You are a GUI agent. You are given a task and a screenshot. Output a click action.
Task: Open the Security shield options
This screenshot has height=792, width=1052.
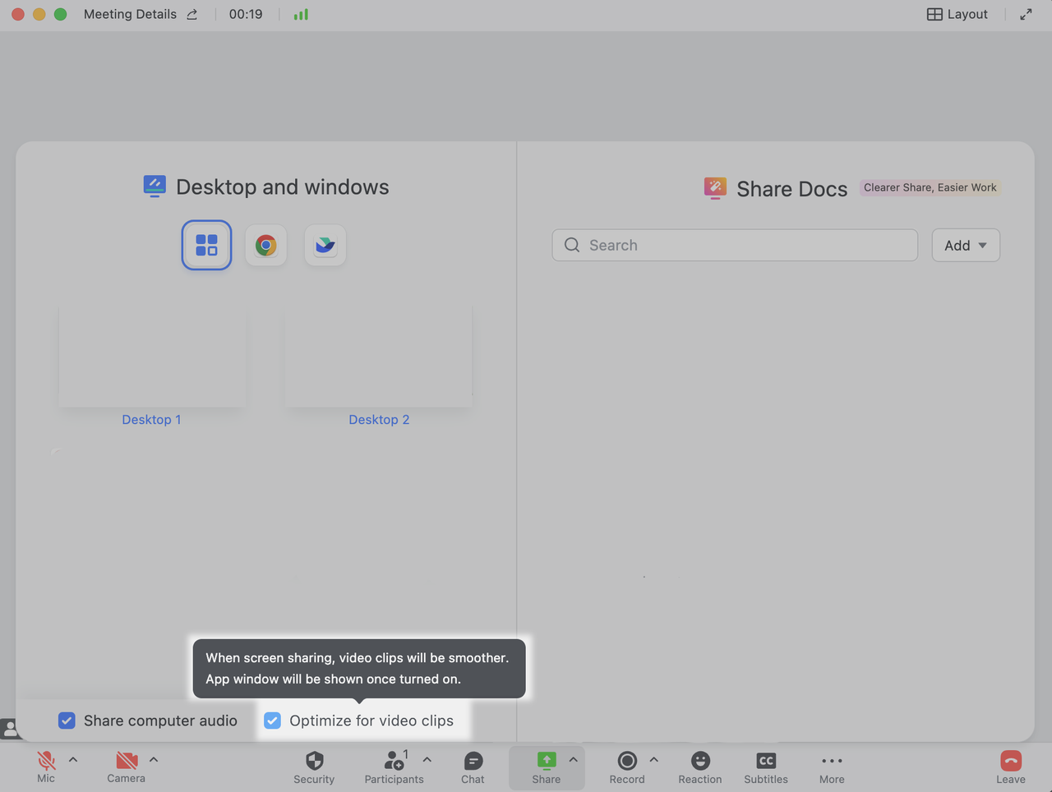tap(314, 766)
